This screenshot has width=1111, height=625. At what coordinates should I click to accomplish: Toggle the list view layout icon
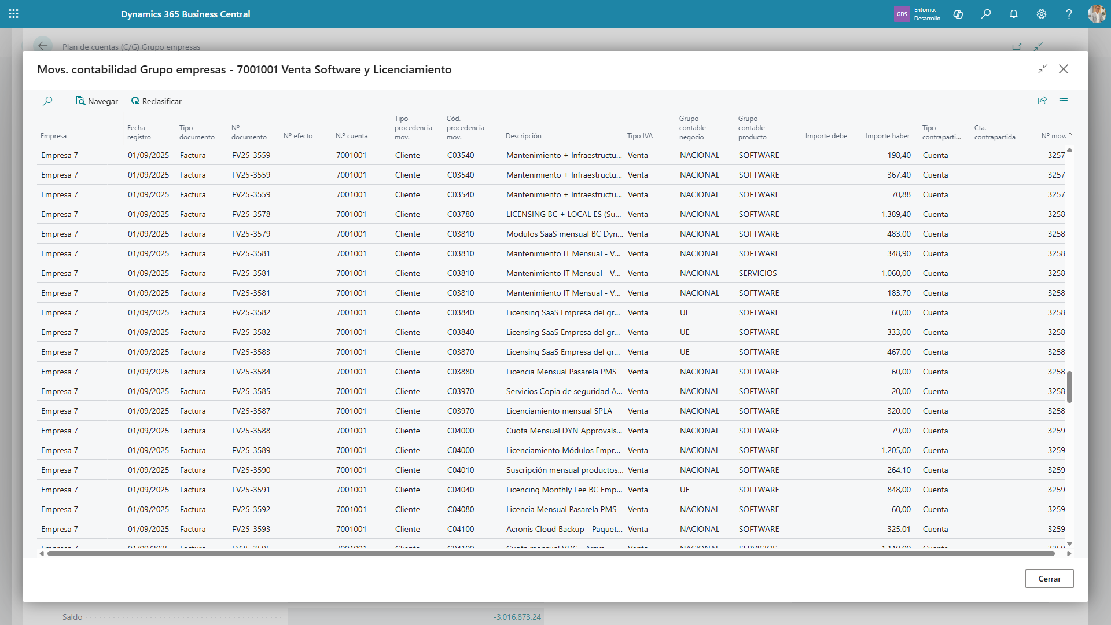pyautogui.click(x=1064, y=101)
